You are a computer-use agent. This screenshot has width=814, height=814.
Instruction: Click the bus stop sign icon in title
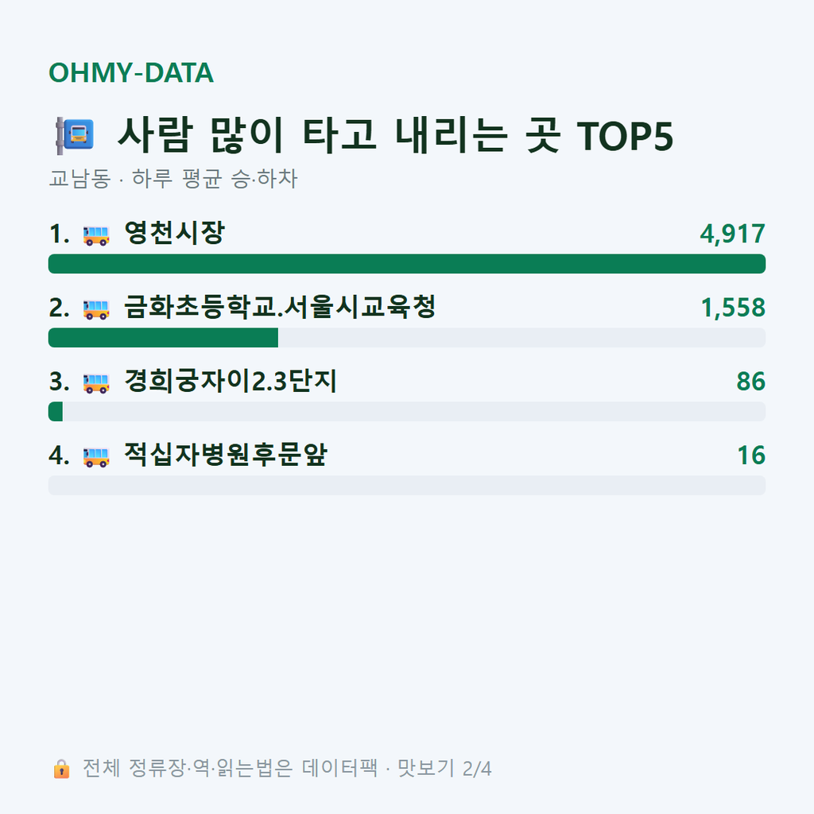click(x=75, y=135)
